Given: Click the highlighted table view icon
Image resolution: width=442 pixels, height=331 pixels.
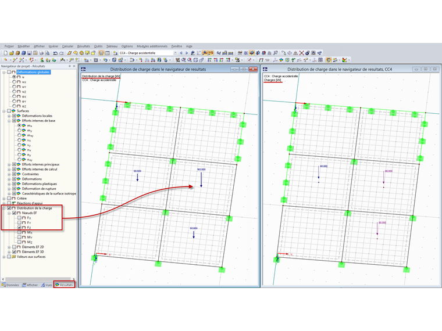Looking at the screenshot, I should point(101,53).
